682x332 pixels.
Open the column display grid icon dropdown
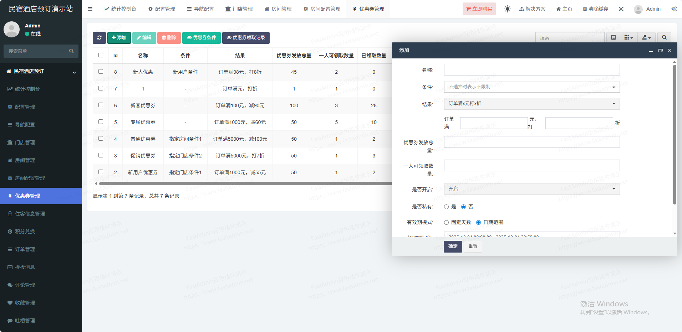point(628,37)
